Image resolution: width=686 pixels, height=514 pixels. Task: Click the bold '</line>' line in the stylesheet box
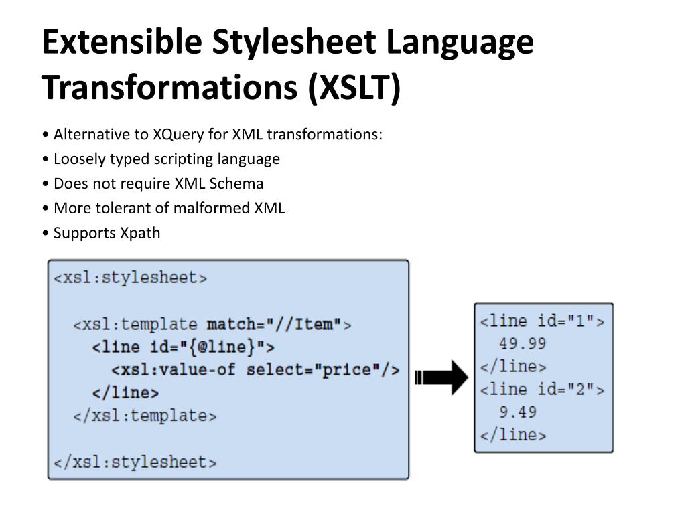(125, 392)
